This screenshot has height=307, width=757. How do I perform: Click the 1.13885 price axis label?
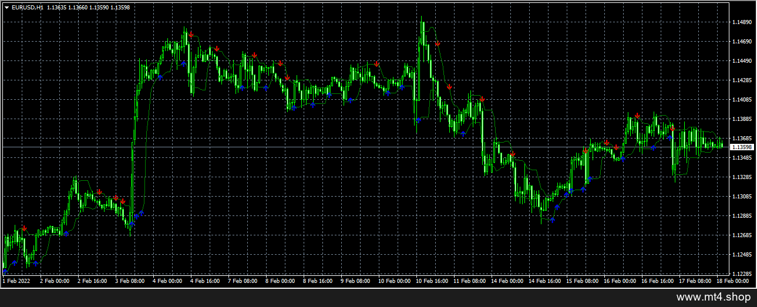tap(743, 119)
